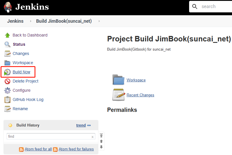Expand the dropdown arrow after Jenkins breadcrumb
232x155 pixels.
click(x=31, y=21)
